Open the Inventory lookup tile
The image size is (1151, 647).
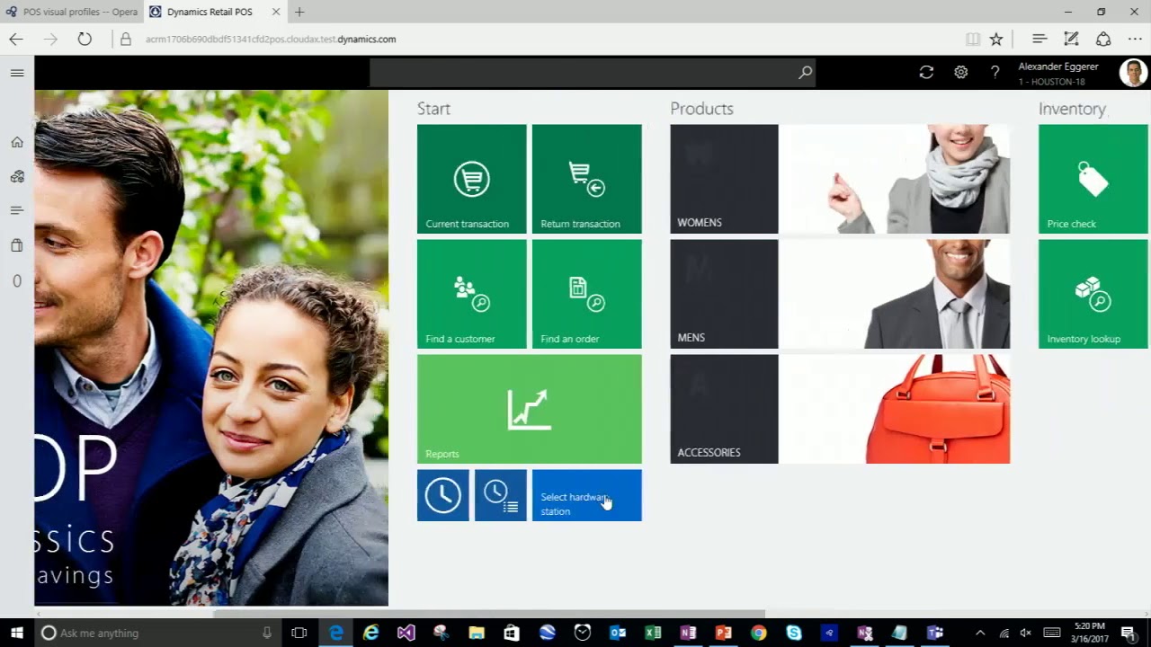1093,294
